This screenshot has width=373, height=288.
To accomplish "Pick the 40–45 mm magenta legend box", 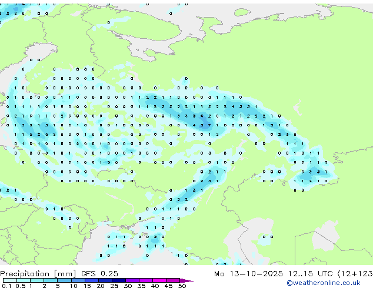I will tap(159, 280).
